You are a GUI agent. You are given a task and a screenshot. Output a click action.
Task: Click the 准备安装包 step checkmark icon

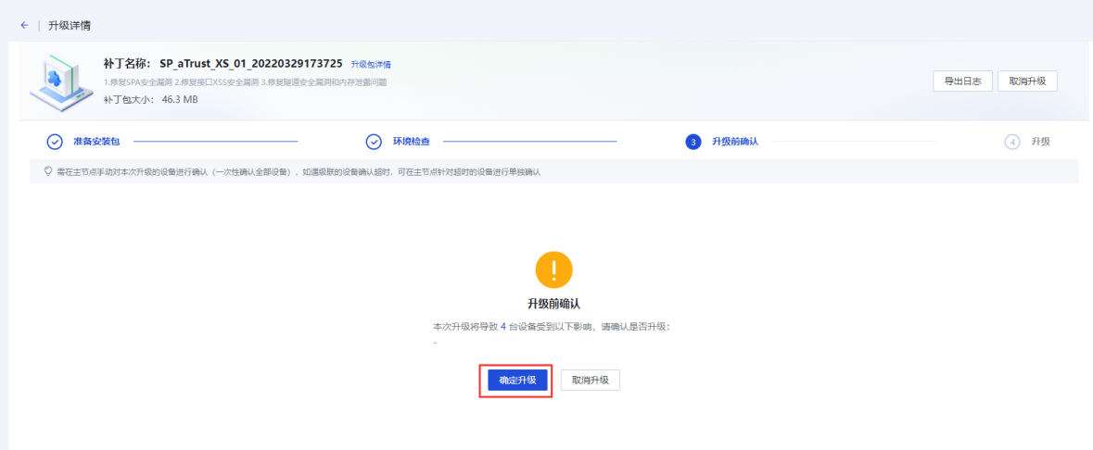tap(55, 142)
